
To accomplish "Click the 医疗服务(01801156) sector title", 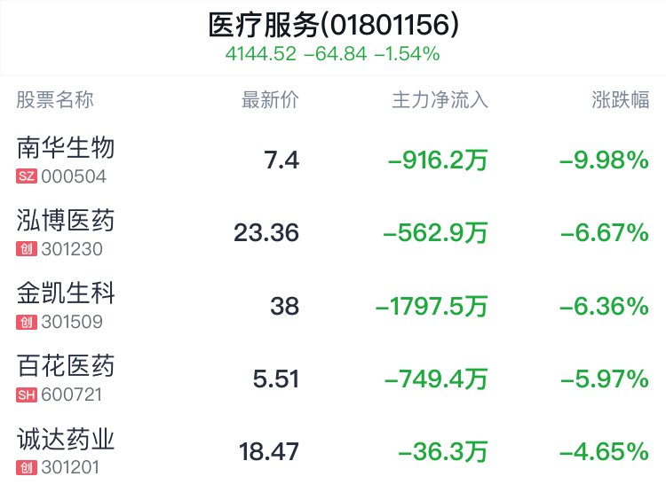I will 333,25.
